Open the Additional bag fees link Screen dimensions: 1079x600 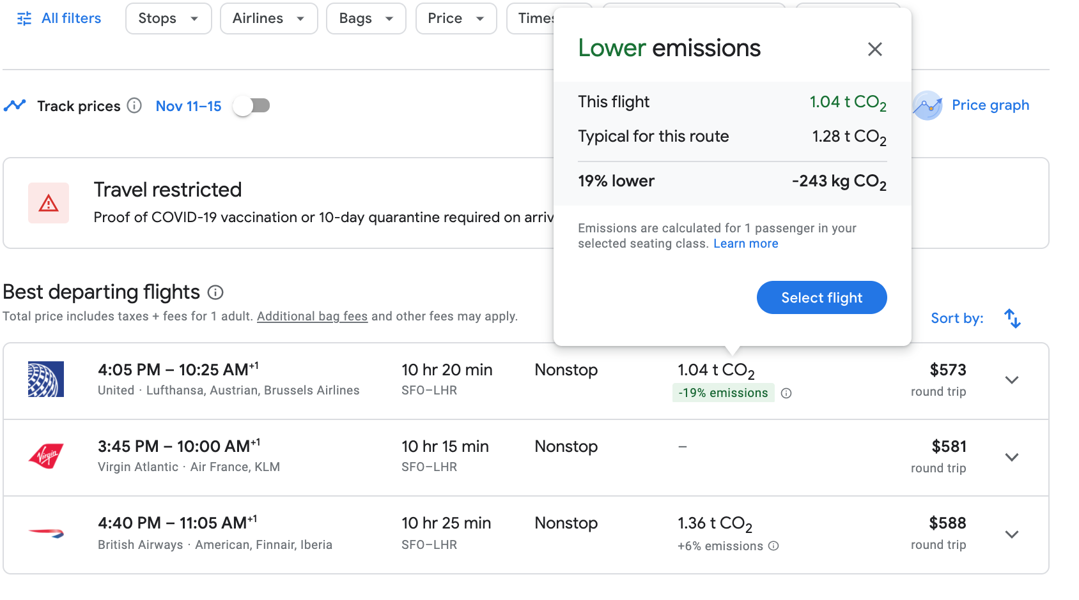[x=313, y=317]
